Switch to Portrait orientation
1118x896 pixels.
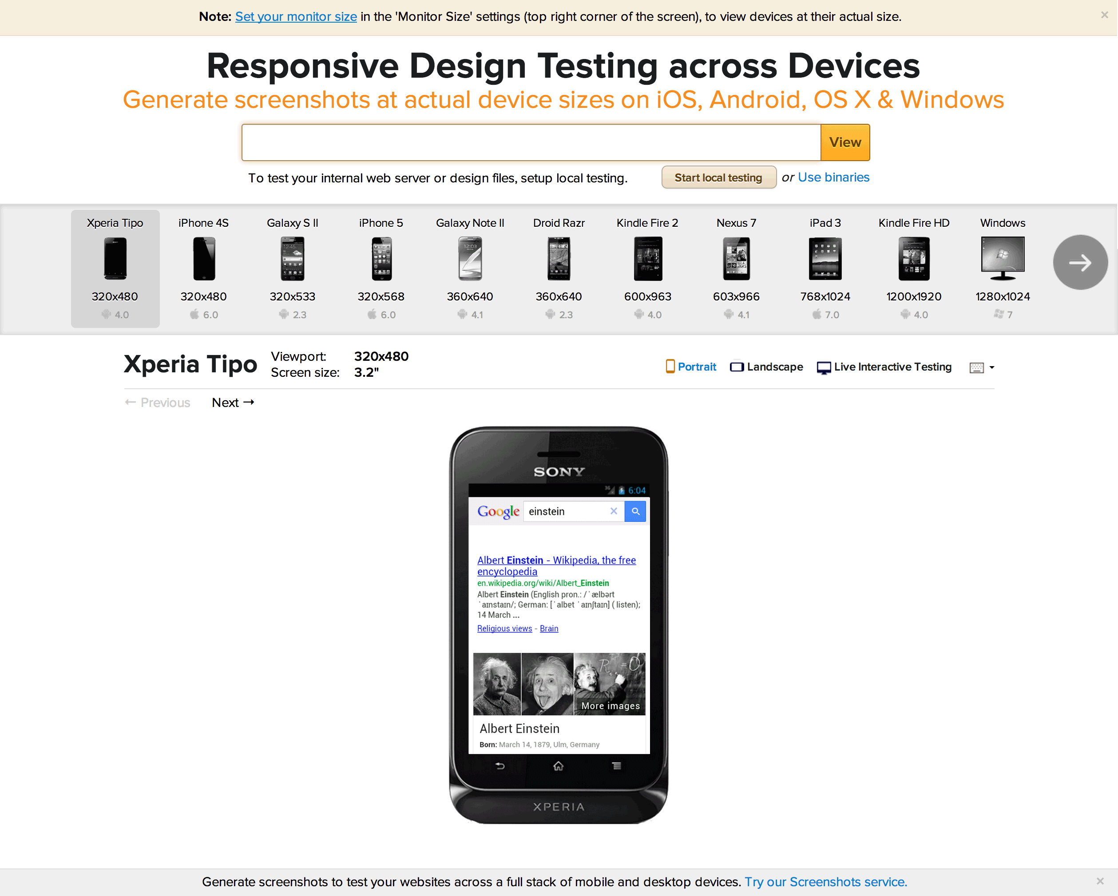coord(691,367)
